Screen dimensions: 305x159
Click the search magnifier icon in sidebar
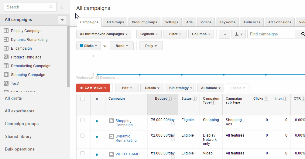click(x=51, y=7)
